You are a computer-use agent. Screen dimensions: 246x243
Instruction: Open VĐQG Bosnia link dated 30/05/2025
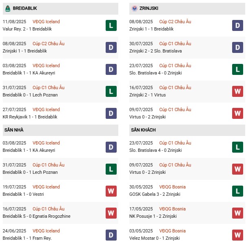[172, 187]
